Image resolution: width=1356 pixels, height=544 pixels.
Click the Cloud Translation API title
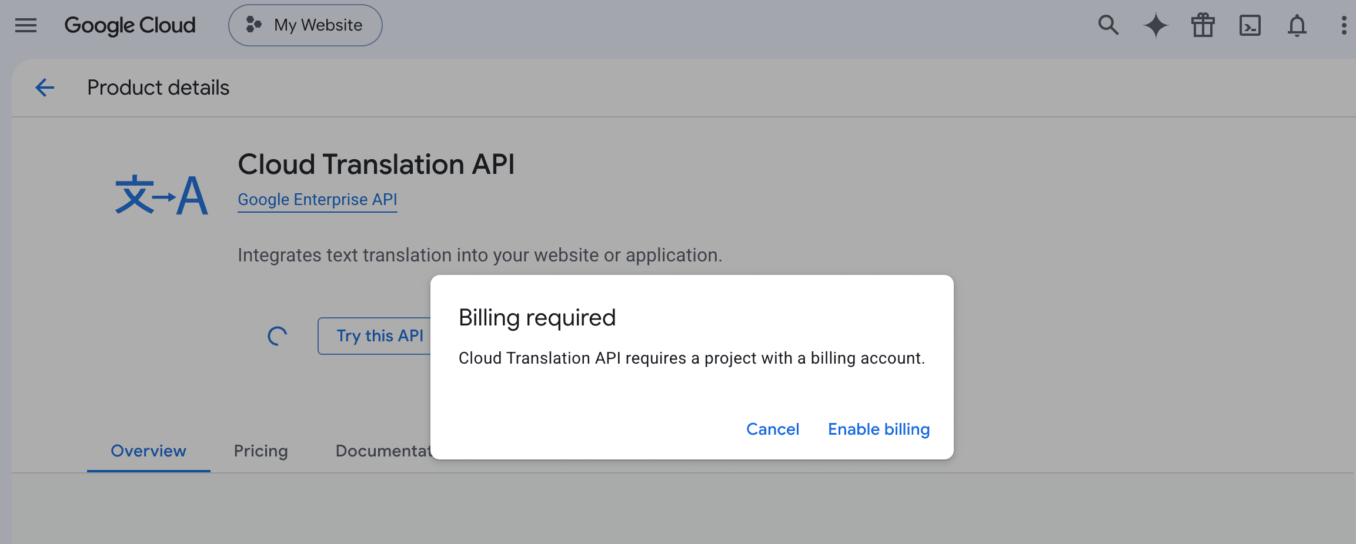376,164
